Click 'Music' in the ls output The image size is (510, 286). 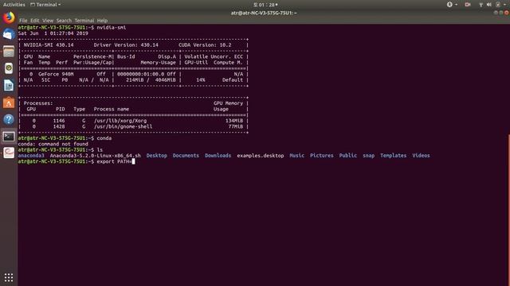coord(296,156)
